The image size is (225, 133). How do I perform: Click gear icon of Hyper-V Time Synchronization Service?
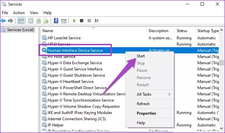[x=44, y=100]
